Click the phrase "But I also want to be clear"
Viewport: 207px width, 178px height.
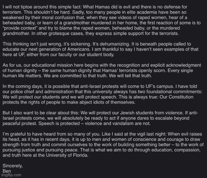tap(30, 113)
